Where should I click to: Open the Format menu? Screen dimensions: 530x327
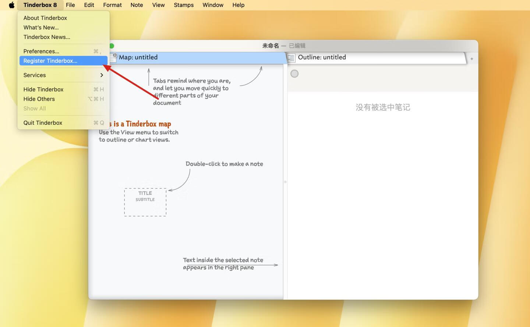pos(112,5)
